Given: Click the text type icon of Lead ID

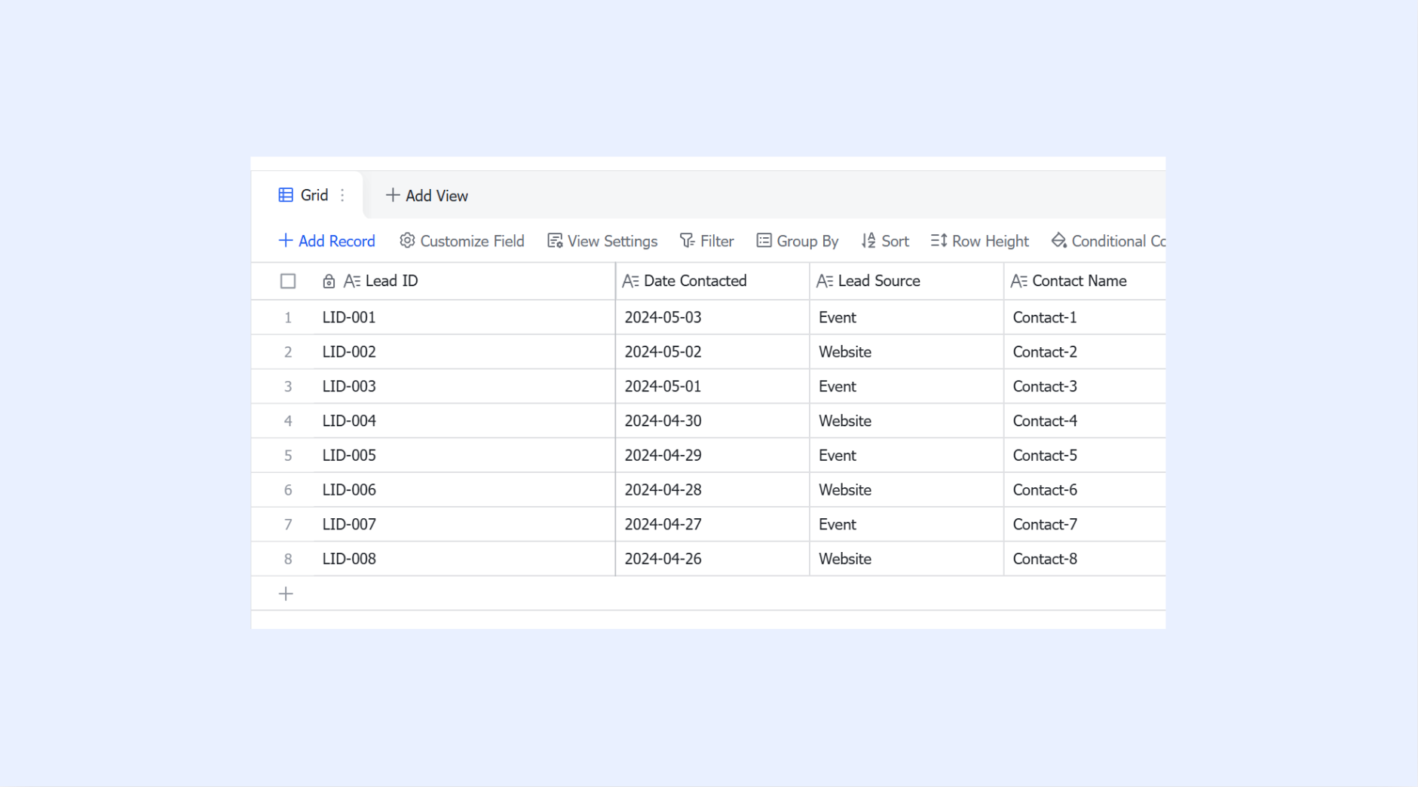Looking at the screenshot, I should click(x=352, y=281).
